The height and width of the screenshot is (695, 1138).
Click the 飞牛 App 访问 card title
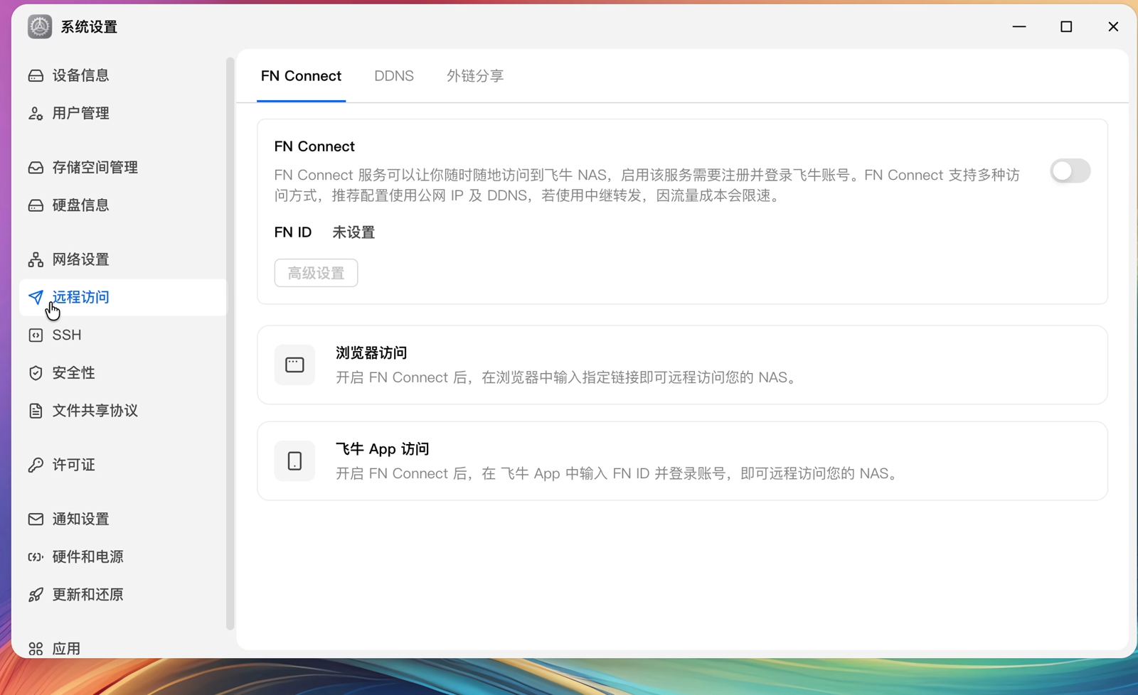(383, 449)
